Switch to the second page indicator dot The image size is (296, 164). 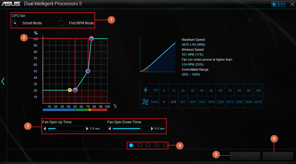140,145
